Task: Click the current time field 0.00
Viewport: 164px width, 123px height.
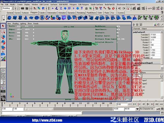Action: click(122, 104)
